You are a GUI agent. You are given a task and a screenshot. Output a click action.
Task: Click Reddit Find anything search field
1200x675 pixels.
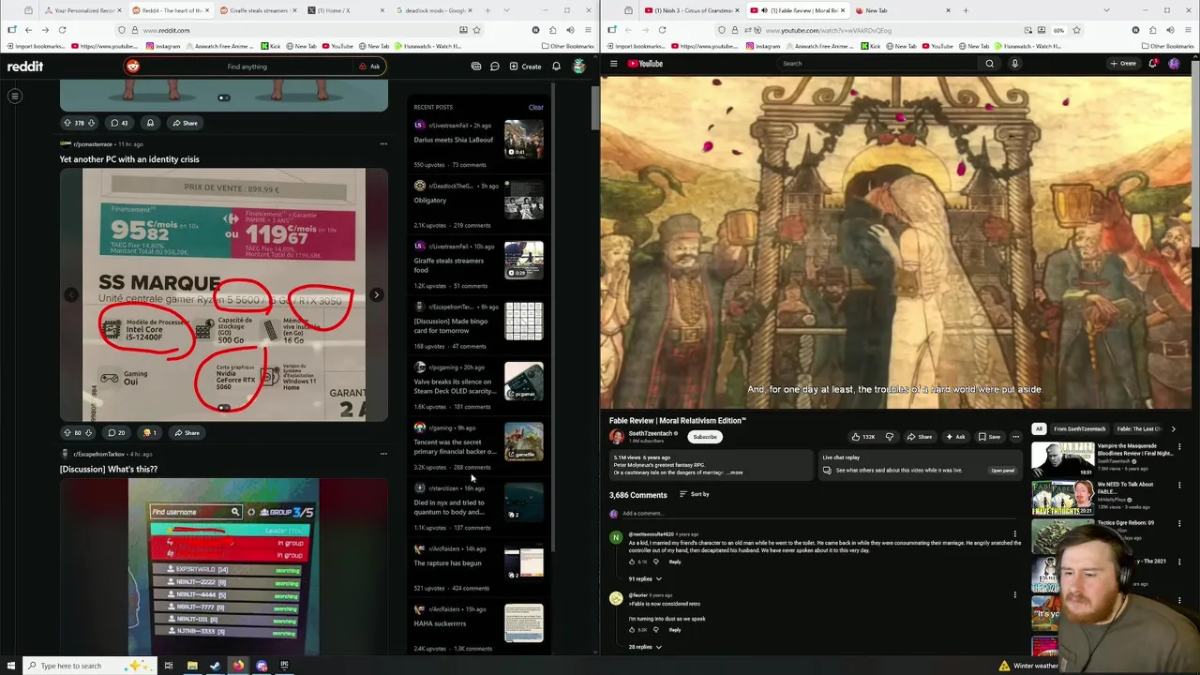247,67
